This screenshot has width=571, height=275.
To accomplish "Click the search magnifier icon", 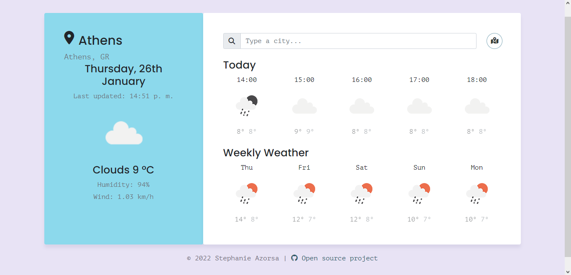I will pos(232,41).
